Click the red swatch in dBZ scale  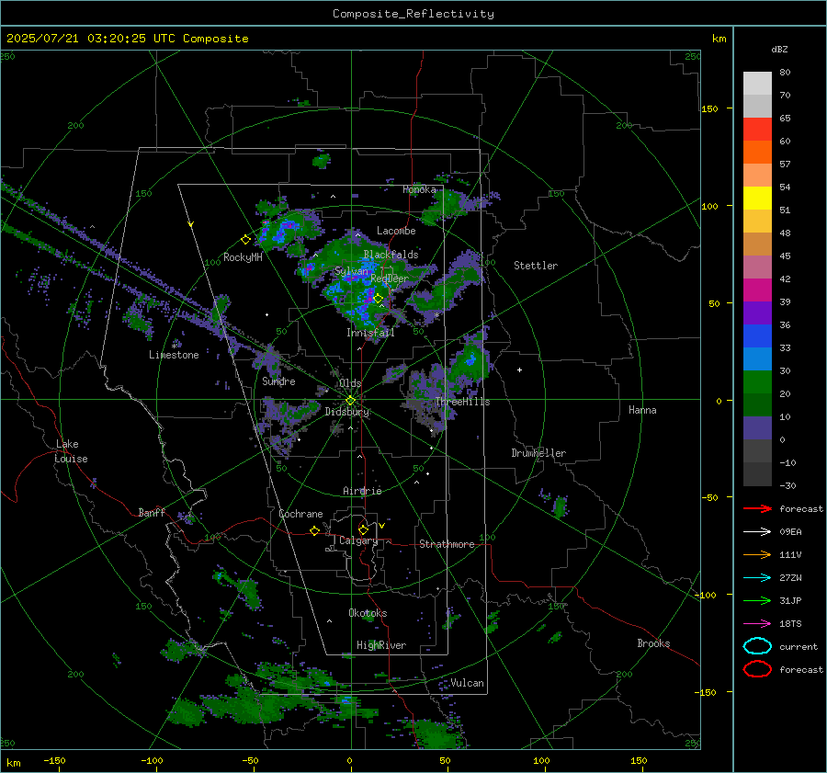(757, 130)
